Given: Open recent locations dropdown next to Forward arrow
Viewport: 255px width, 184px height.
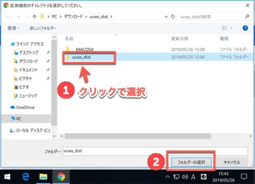Looking at the screenshot, I should [27, 17].
